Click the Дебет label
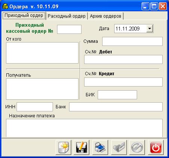Screen dimensions: 169x158 pyautogui.click(x=106, y=52)
